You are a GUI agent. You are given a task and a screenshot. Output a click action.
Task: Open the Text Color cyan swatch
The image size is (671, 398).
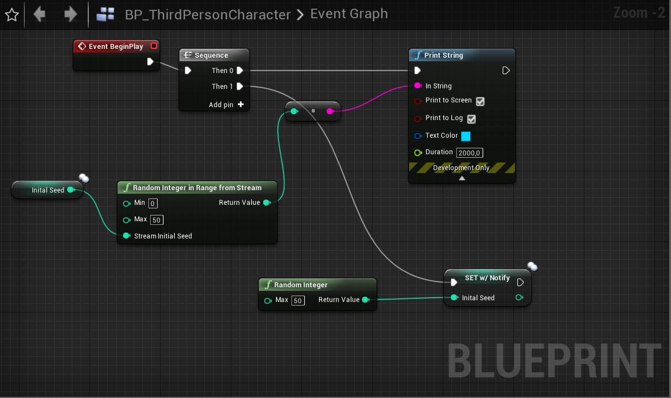(466, 136)
